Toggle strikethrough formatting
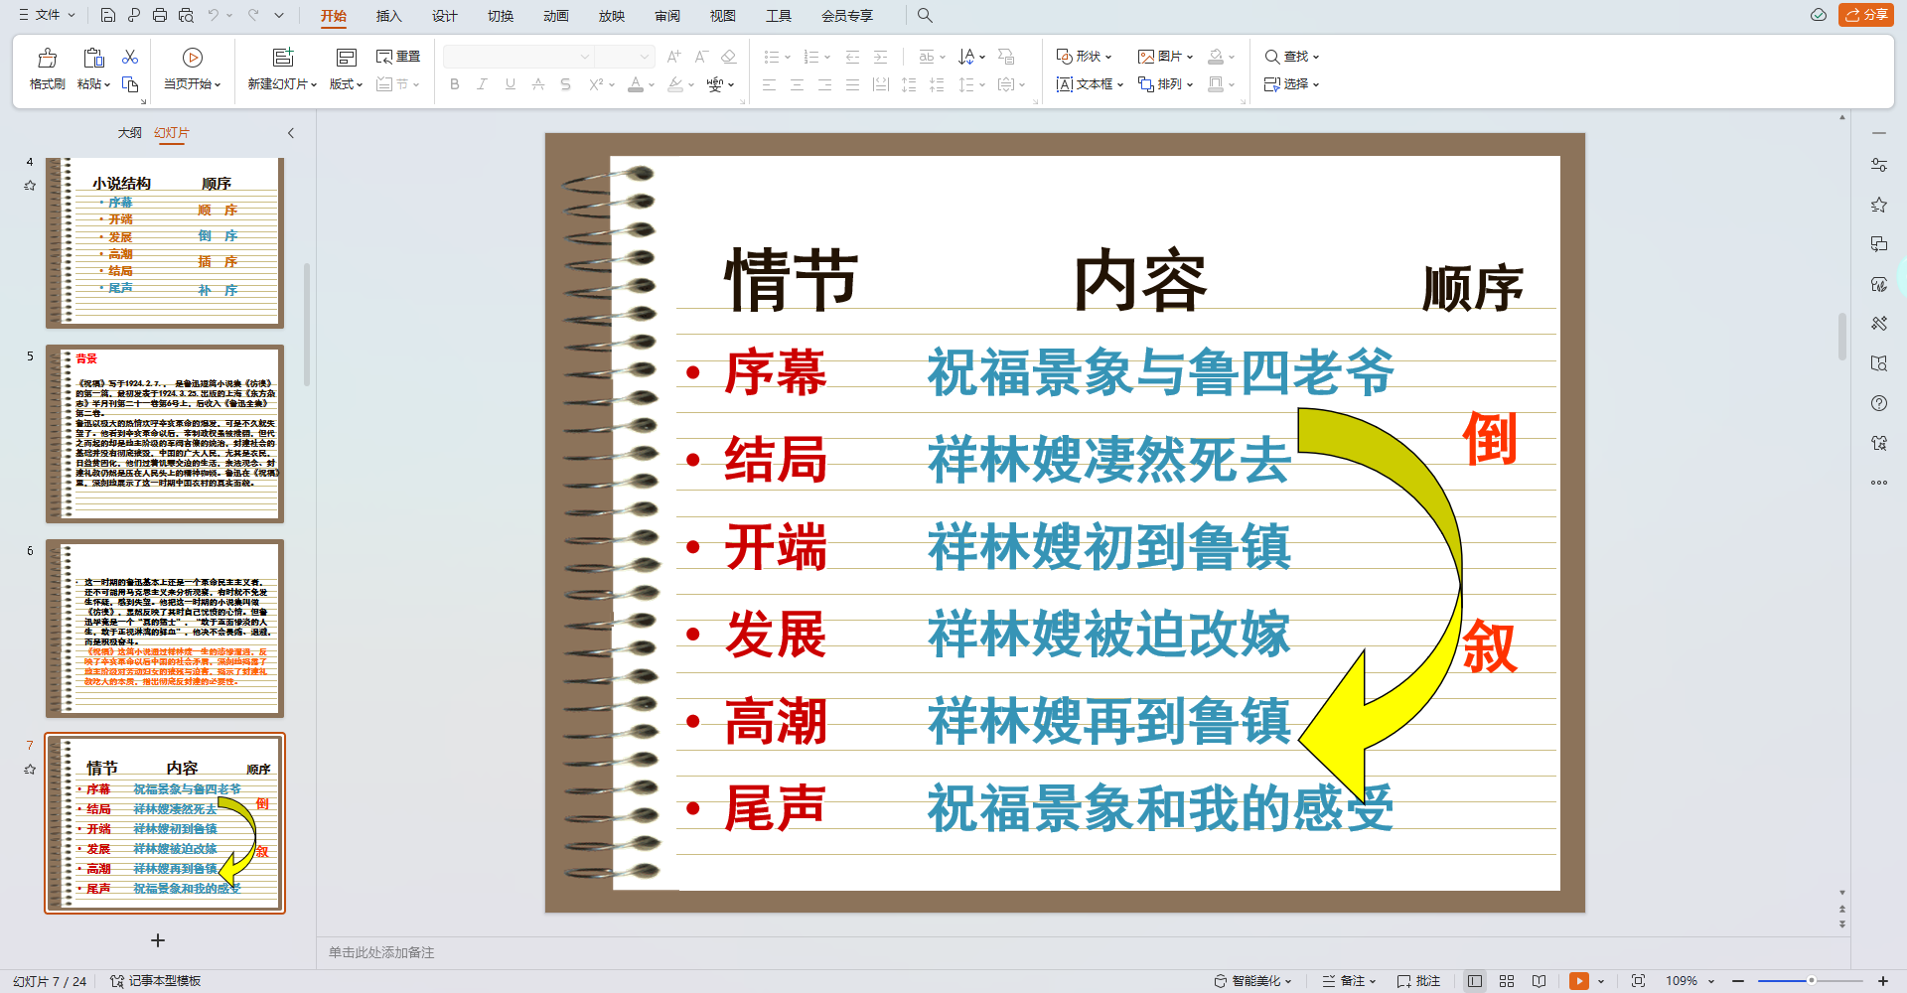Image resolution: width=1907 pixels, height=993 pixels. pyautogui.click(x=537, y=84)
